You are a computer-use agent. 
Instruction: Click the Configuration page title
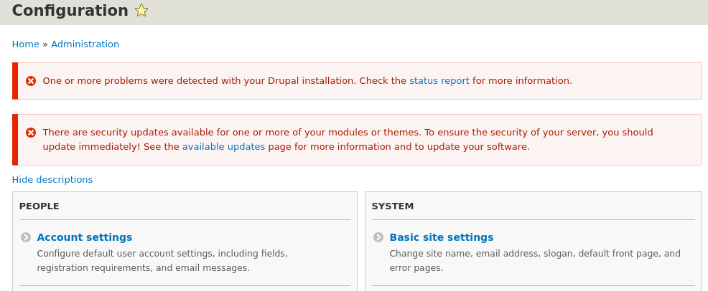click(70, 11)
